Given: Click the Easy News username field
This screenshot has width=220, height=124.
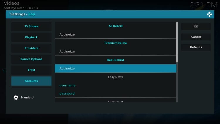Looking at the screenshot, I should point(116,85).
